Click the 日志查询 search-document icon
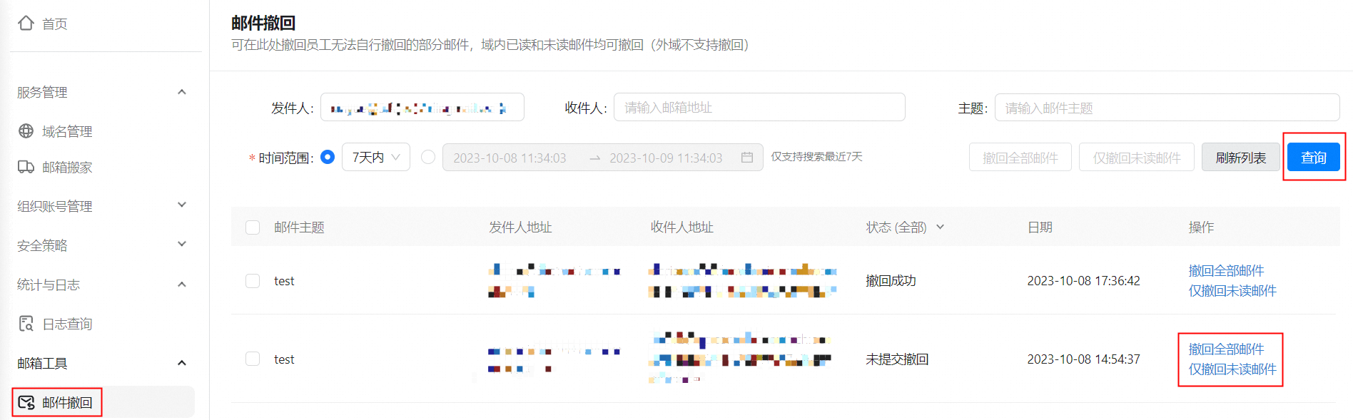Viewport: 1353px width, 420px height. click(x=26, y=324)
